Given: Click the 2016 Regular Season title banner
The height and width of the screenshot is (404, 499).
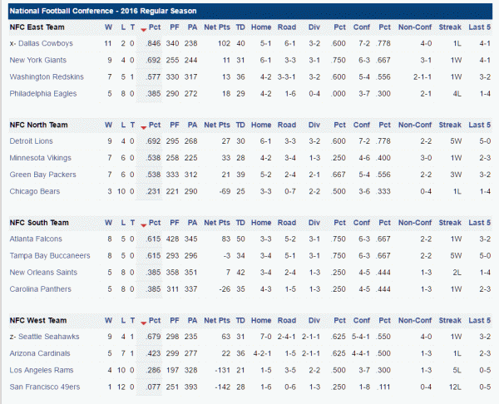Looking at the screenshot, I should coord(250,11).
